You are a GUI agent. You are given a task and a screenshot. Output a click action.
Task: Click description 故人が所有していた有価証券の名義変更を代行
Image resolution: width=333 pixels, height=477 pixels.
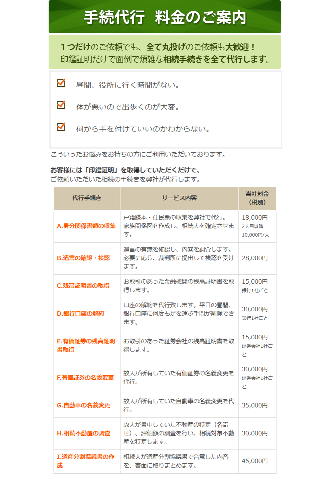pyautogui.click(x=179, y=378)
